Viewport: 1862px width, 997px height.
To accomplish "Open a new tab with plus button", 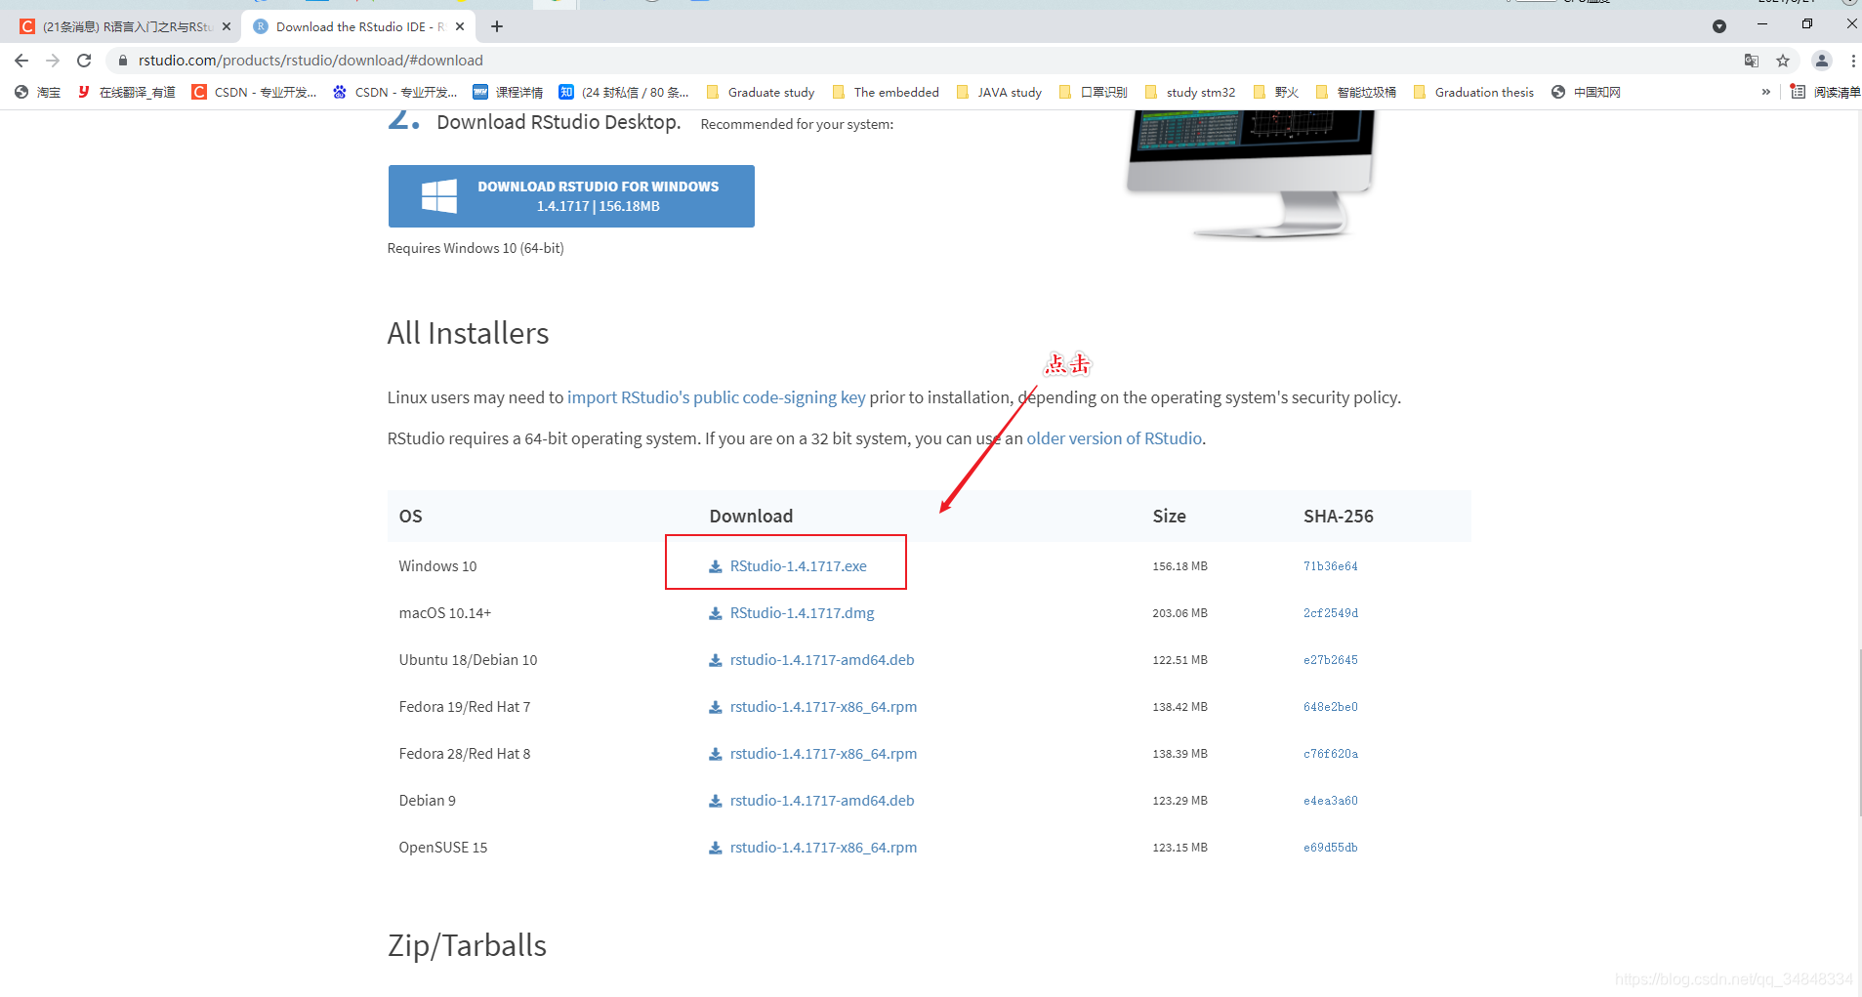I will coord(497,26).
